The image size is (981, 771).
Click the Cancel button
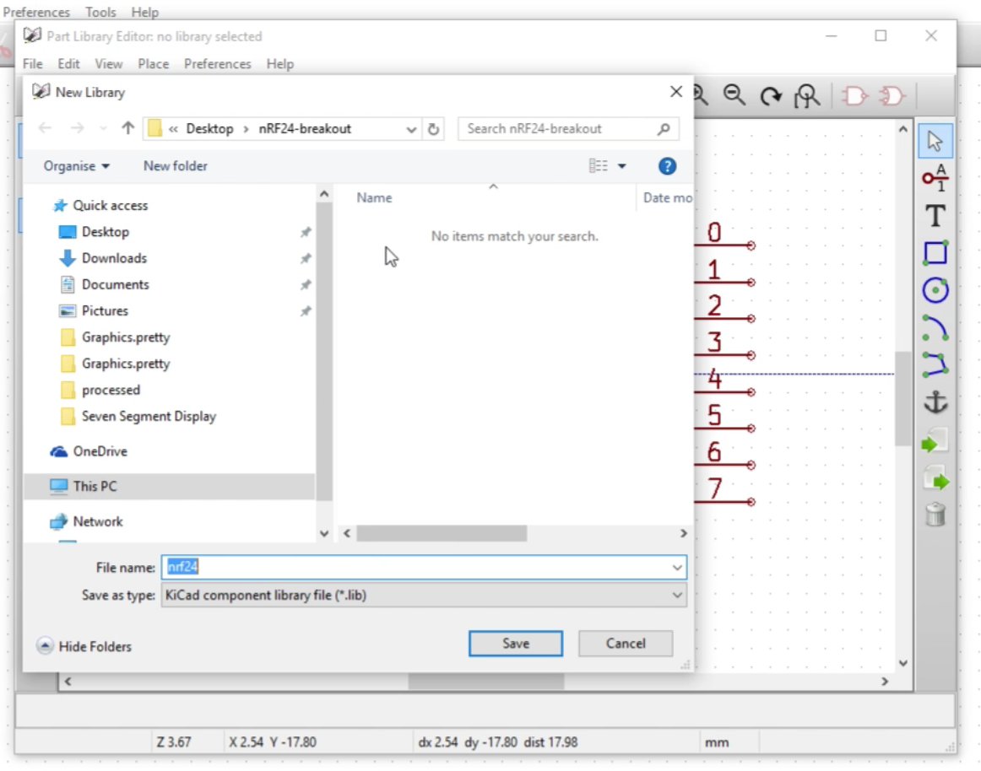tap(626, 644)
